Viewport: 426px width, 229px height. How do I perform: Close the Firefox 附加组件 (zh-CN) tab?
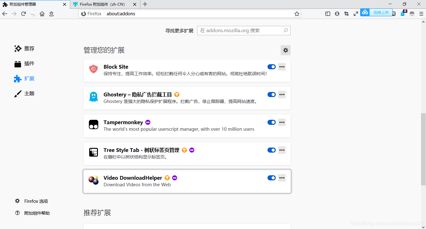click(x=134, y=4)
